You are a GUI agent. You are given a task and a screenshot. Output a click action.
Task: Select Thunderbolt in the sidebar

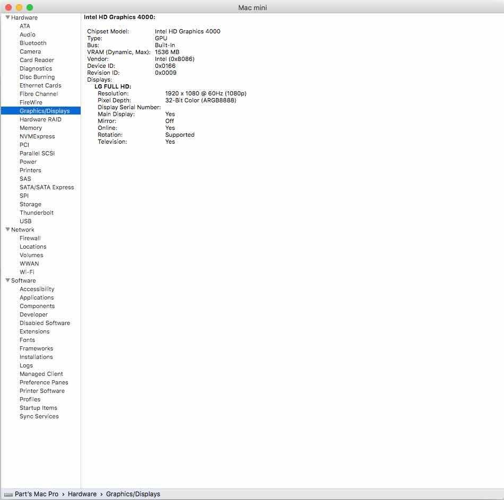pos(36,213)
